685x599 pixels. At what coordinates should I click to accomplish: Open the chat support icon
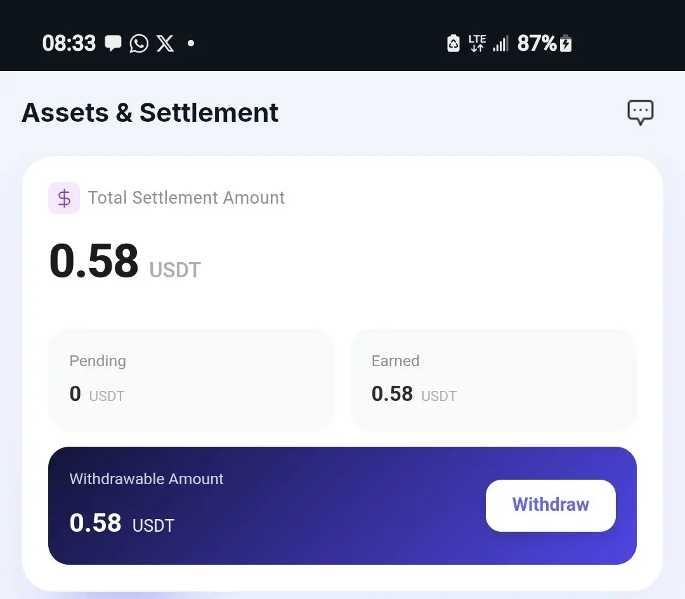click(x=640, y=112)
